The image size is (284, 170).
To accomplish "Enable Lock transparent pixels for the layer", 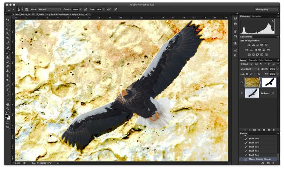I will click(x=247, y=74).
